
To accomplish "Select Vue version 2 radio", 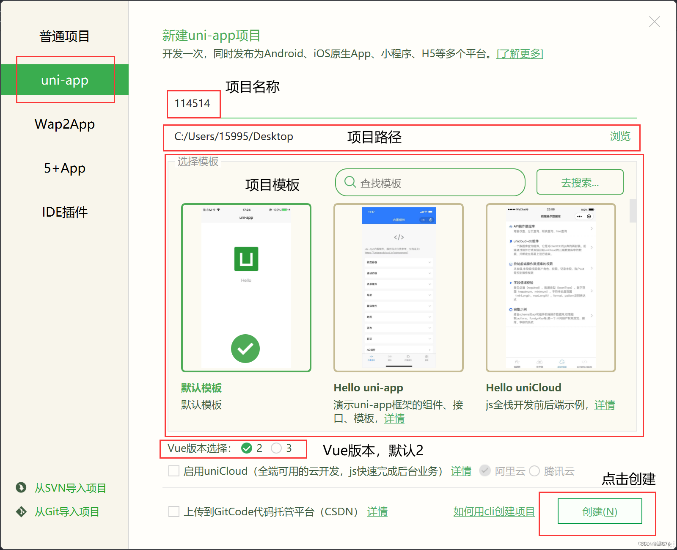I will pos(247,448).
